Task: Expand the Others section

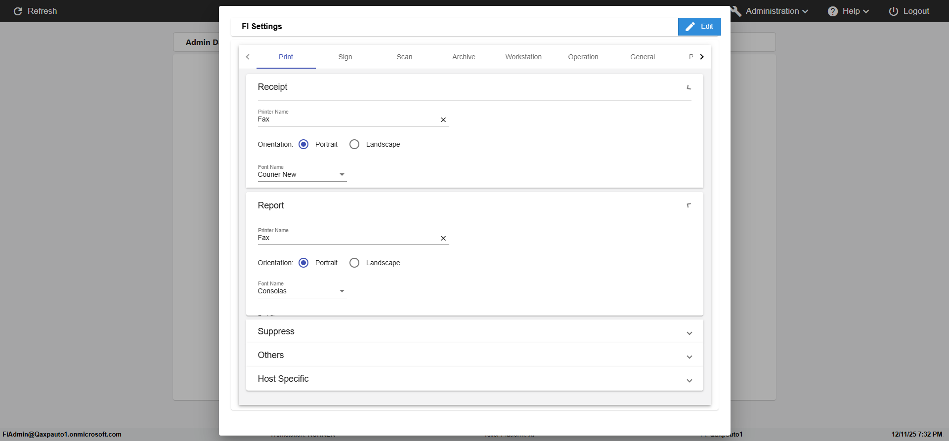Action: click(689, 357)
